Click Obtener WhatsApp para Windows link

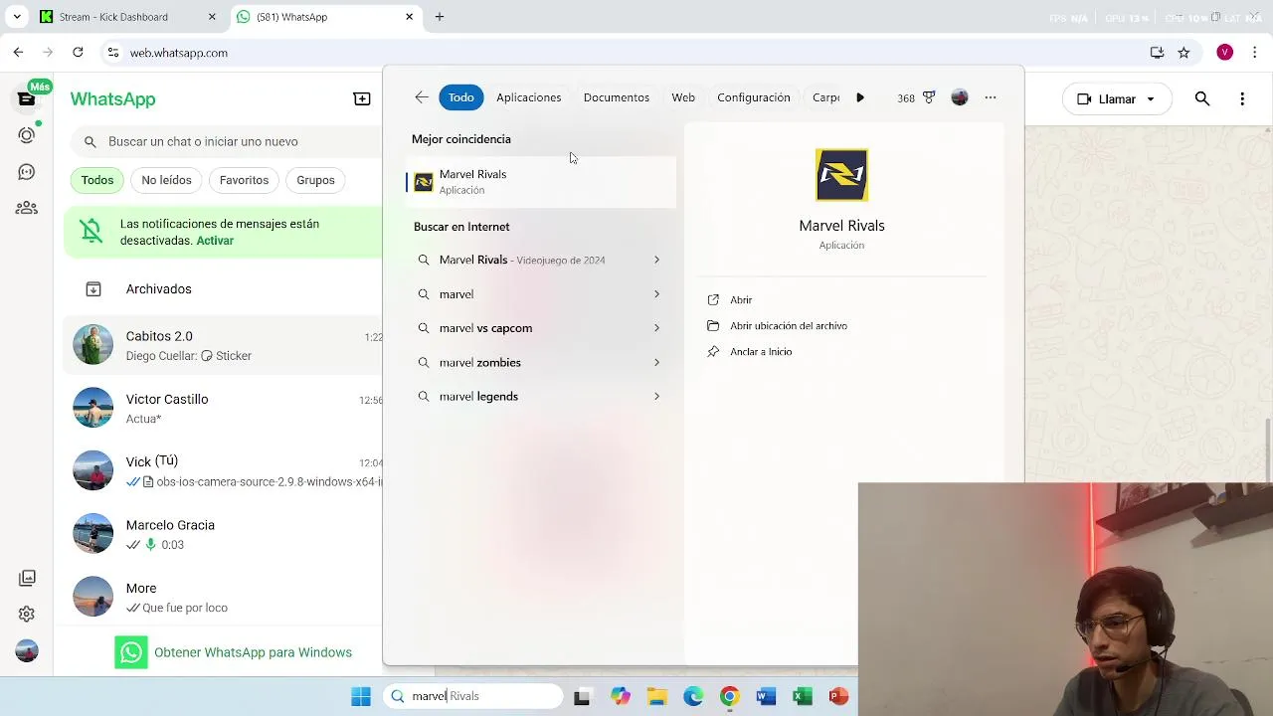pyautogui.click(x=253, y=652)
